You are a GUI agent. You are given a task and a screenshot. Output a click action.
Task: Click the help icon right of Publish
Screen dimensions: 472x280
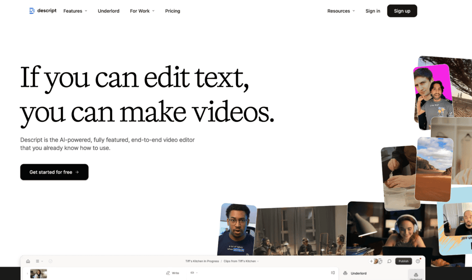418,261
